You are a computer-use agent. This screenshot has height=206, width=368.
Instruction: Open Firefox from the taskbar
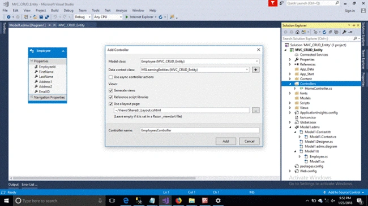(x=178, y=200)
